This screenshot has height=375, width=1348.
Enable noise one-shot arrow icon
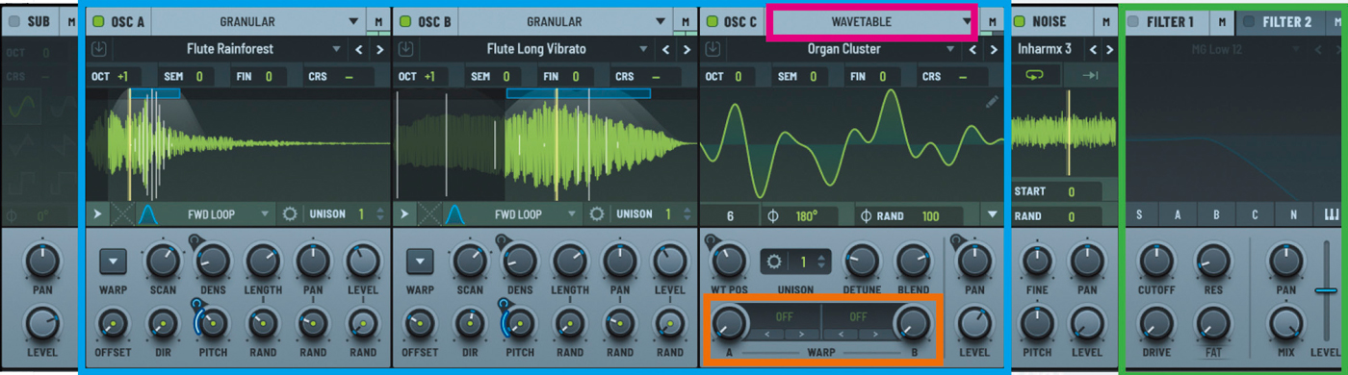tap(1092, 75)
